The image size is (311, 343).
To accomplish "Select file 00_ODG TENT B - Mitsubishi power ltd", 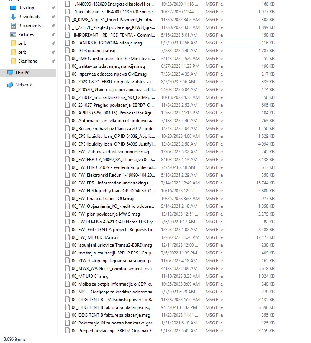I will point(113,300).
